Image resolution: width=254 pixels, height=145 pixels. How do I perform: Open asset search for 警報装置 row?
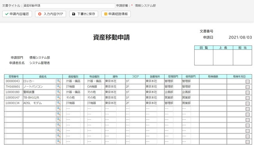click(x=59, y=92)
